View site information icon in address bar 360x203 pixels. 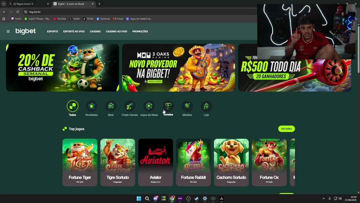[x=26, y=12]
